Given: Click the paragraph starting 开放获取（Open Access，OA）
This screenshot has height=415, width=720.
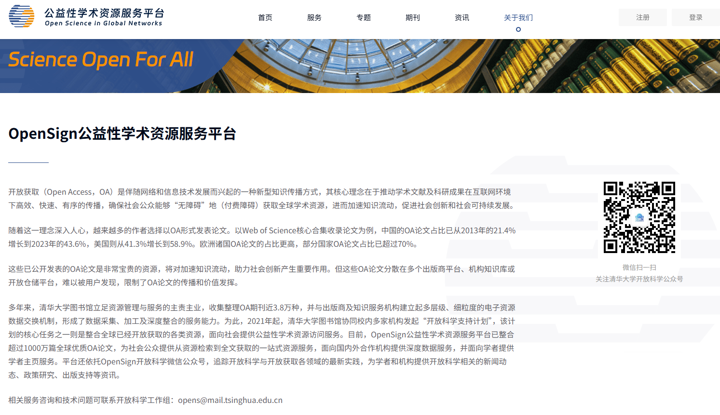Looking at the screenshot, I should point(262,199).
